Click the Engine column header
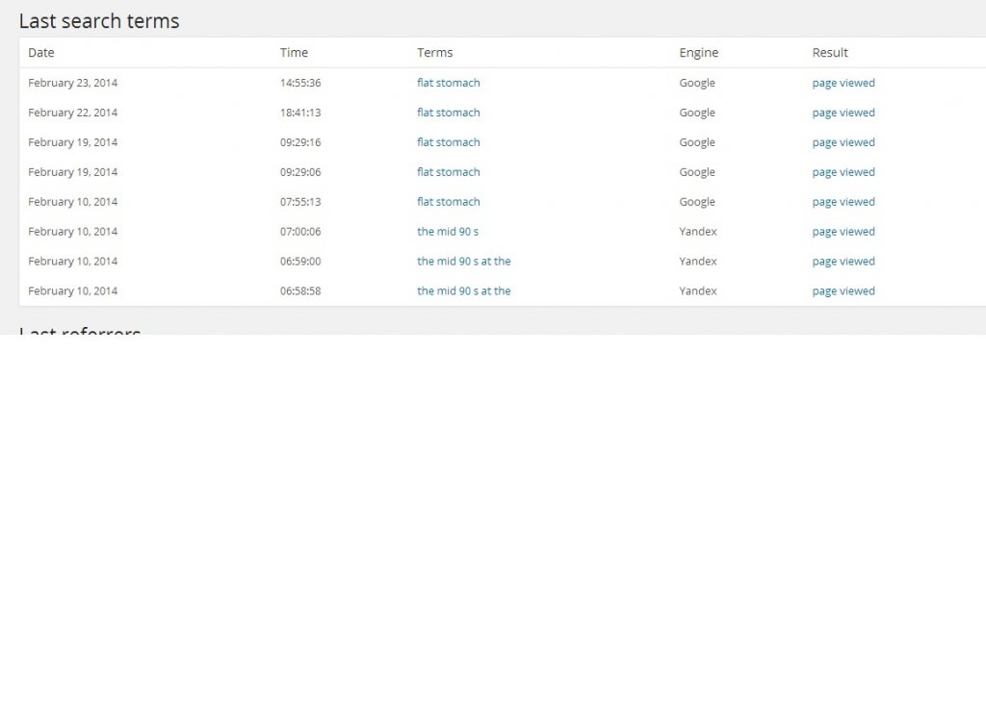The height and width of the screenshot is (705, 986). (699, 54)
